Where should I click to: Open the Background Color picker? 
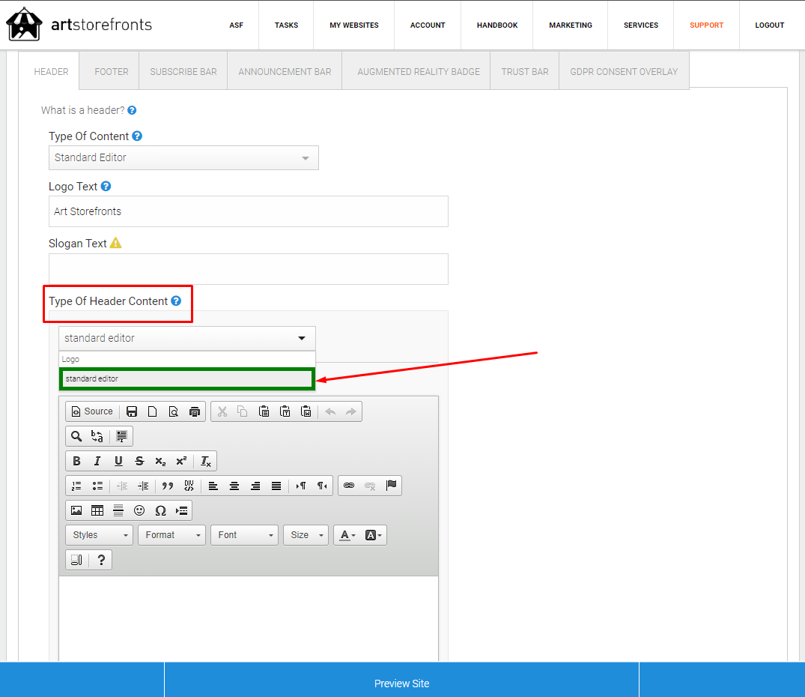click(x=373, y=535)
